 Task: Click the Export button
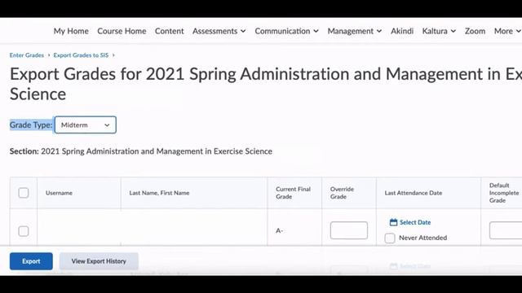[x=31, y=261]
